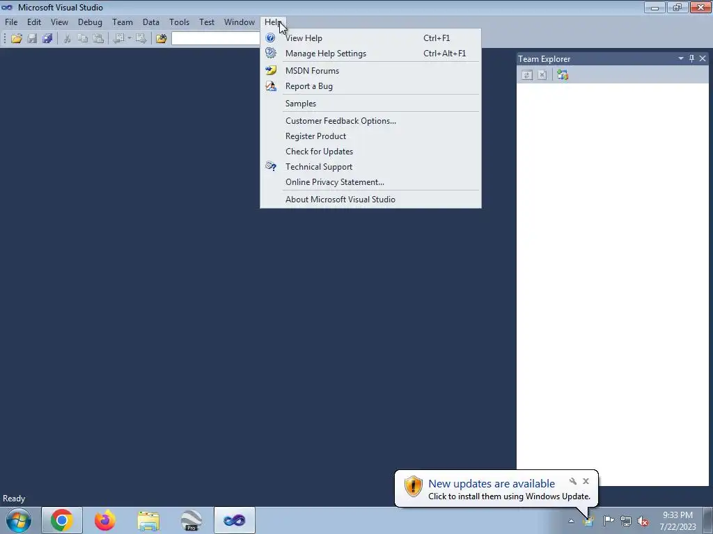This screenshot has height=534, width=713.
Task: Open the Window menu
Action: [x=240, y=22]
